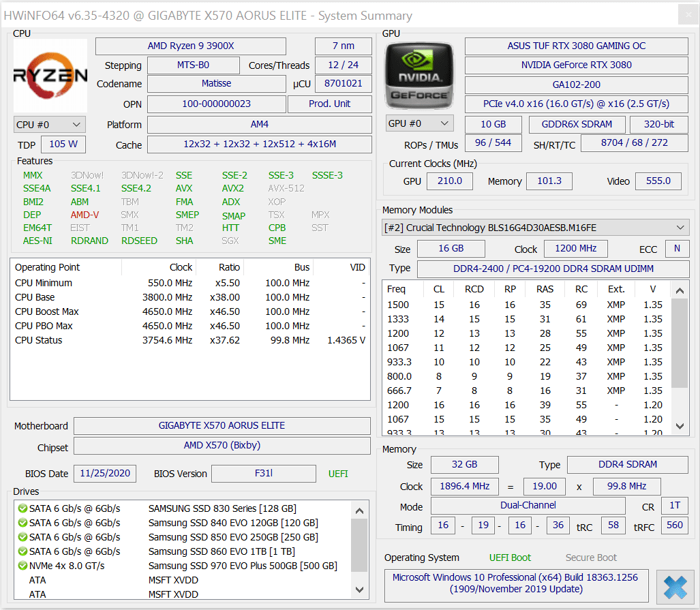
Task: Click the AMD-V feature flag
Action: [85, 215]
